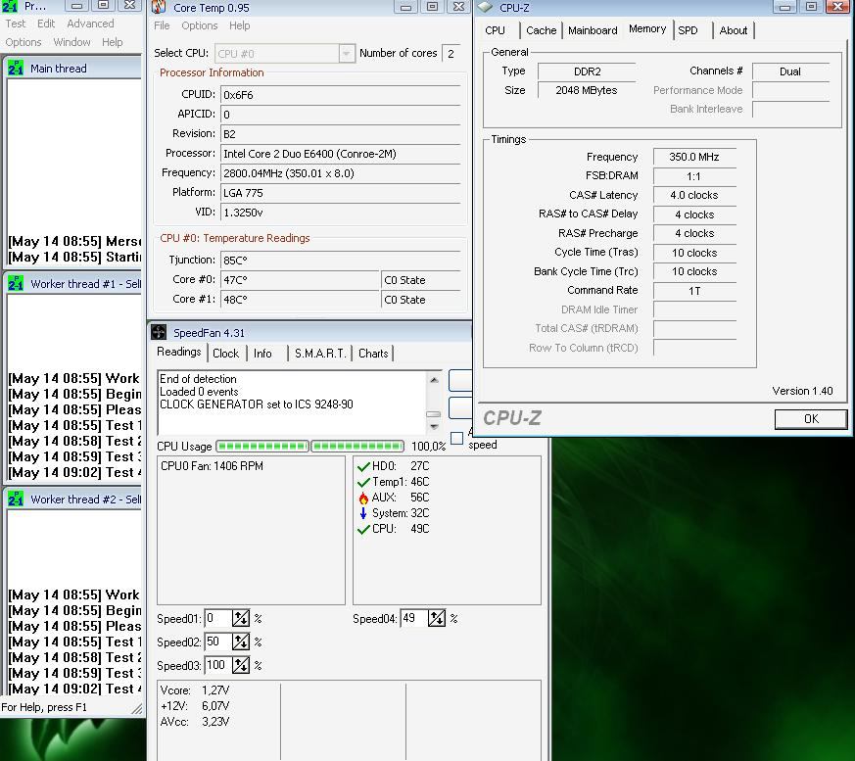Click the Tjunction 85C value

tap(341, 260)
